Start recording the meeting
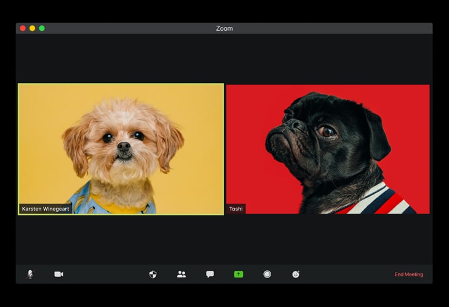Image resolution: width=449 pixels, height=307 pixels. tap(267, 274)
